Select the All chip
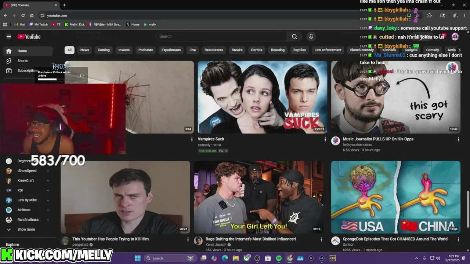The image size is (470, 264). [x=69, y=50]
